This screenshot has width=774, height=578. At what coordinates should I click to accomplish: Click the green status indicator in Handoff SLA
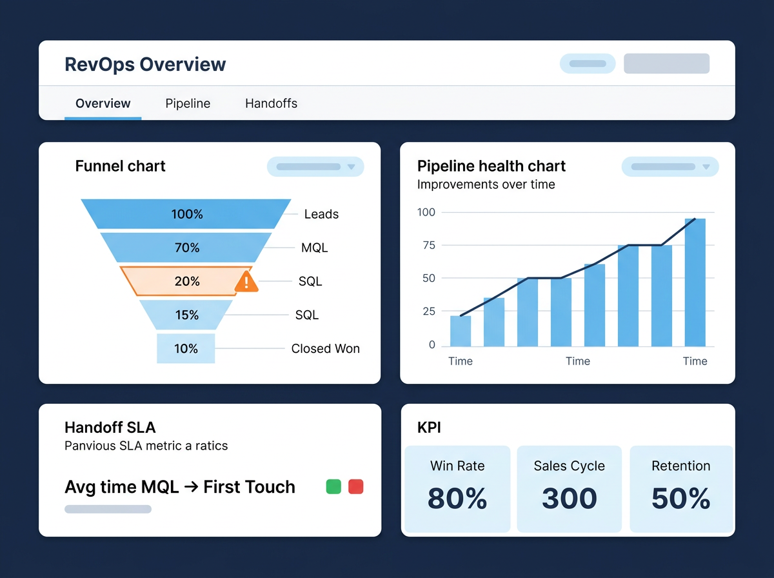click(333, 486)
